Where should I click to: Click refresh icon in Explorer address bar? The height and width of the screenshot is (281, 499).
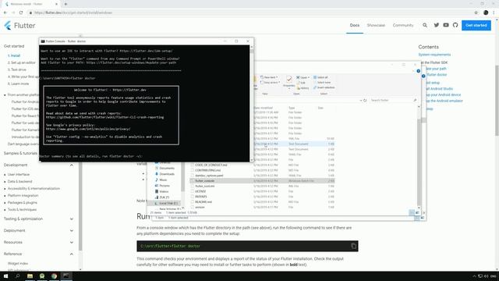(x=365, y=101)
